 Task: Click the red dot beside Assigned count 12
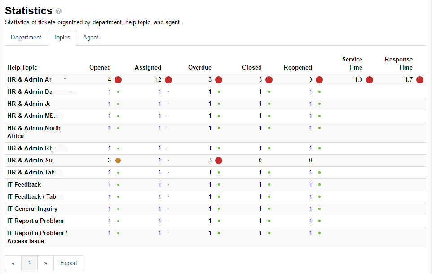pos(168,80)
